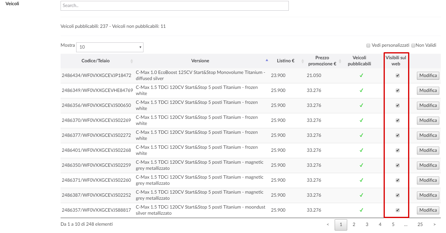Uncheck Visibili sul web for vehicle 2486357

[x=398, y=210]
